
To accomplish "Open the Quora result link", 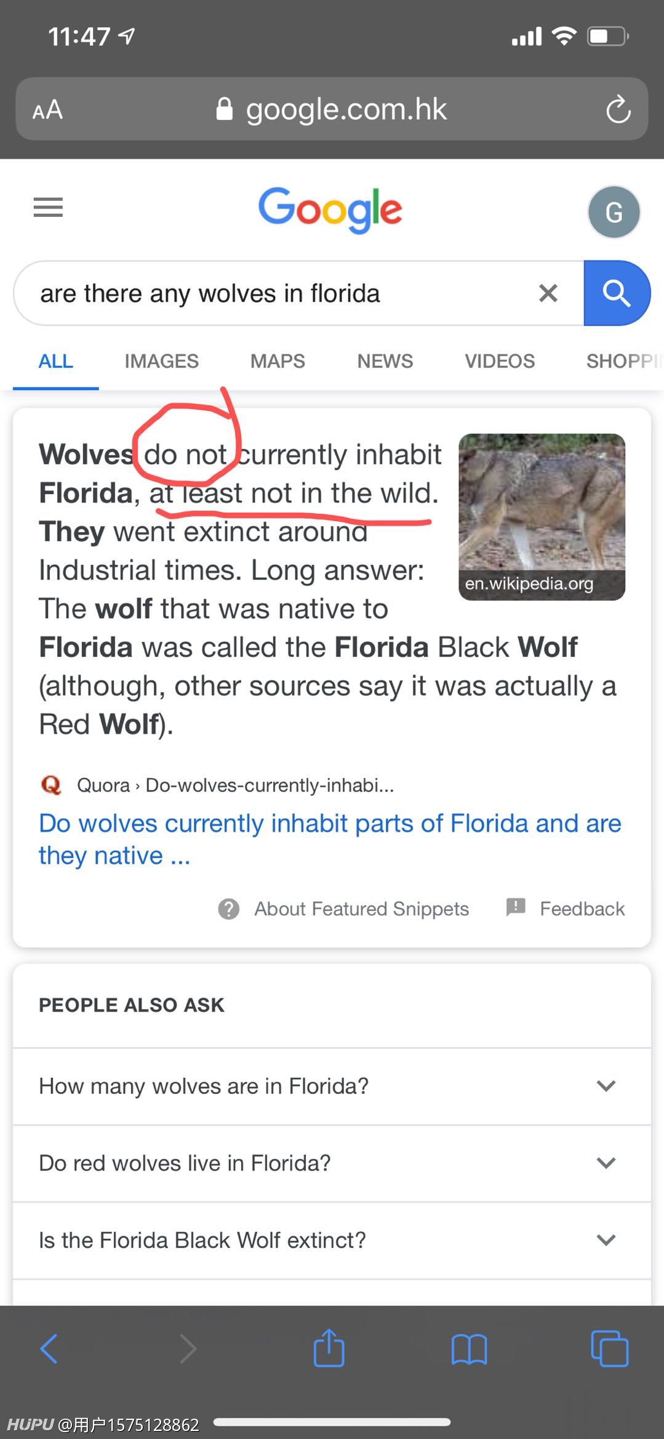I will (330, 839).
